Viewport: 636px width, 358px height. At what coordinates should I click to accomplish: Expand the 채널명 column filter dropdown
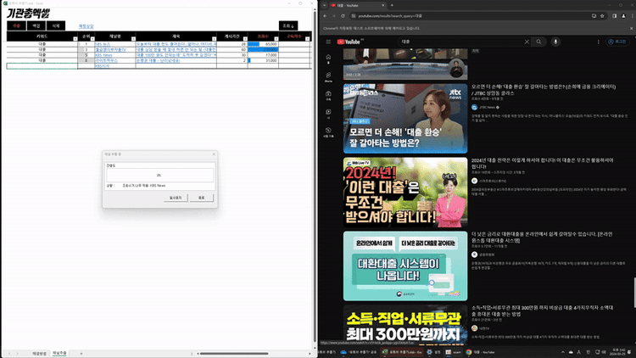[133, 39]
